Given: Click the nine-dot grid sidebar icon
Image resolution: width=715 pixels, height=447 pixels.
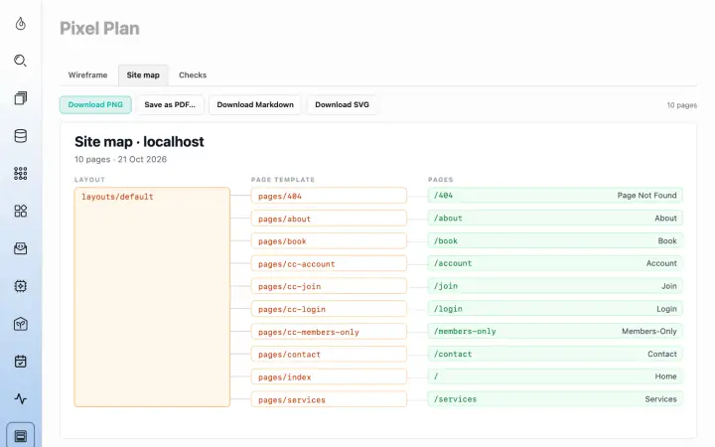Looking at the screenshot, I should click(x=21, y=173).
